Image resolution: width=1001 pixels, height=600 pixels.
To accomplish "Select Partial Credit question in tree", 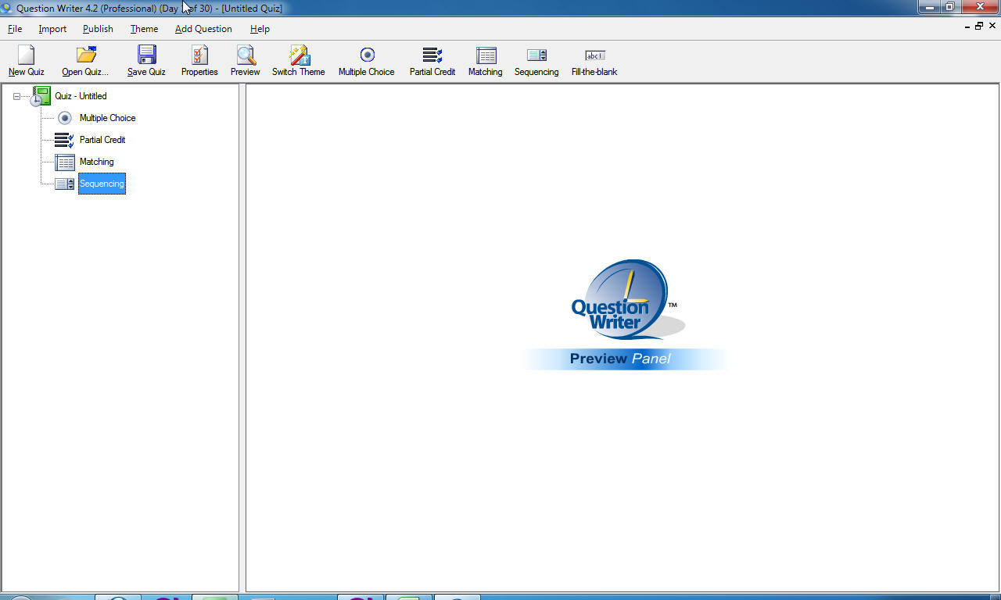I will coord(102,140).
